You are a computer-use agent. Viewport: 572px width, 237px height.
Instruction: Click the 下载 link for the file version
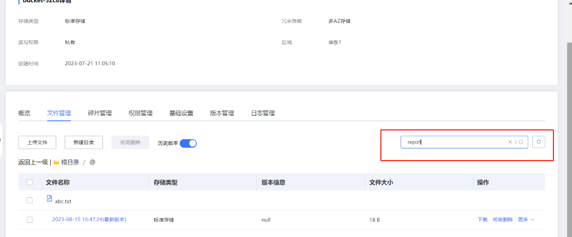[x=482, y=220]
